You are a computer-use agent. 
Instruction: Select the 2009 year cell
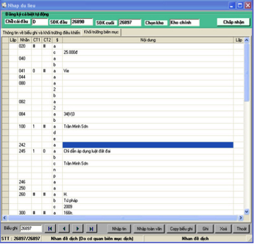(x=148, y=206)
